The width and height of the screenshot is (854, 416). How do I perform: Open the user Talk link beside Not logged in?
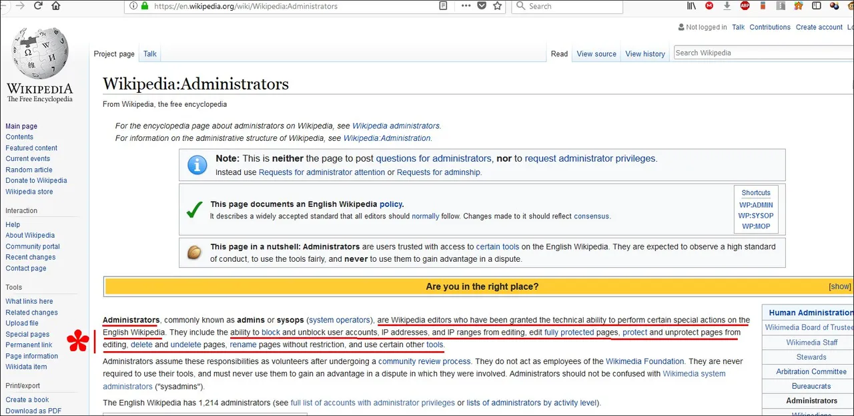(x=738, y=27)
